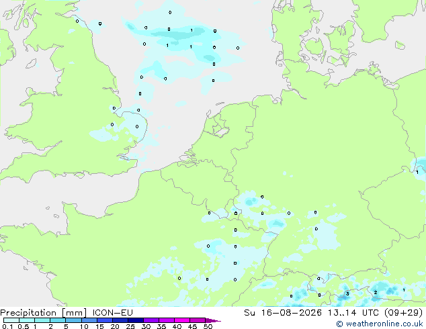Click the 0.5 legend scale label
Screen dimensions: 426x329
point(24,326)
